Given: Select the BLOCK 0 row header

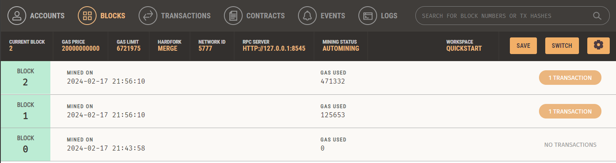Looking at the screenshot, I should [x=25, y=144].
